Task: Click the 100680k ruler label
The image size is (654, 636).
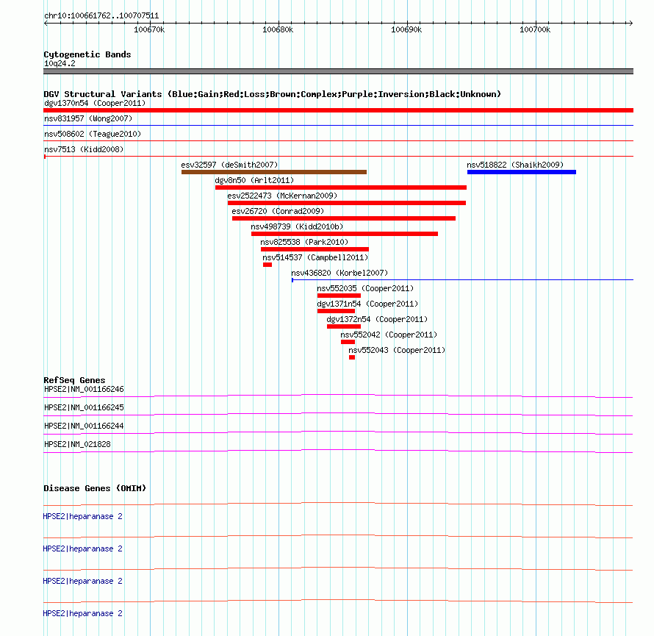Action: pyautogui.click(x=278, y=29)
